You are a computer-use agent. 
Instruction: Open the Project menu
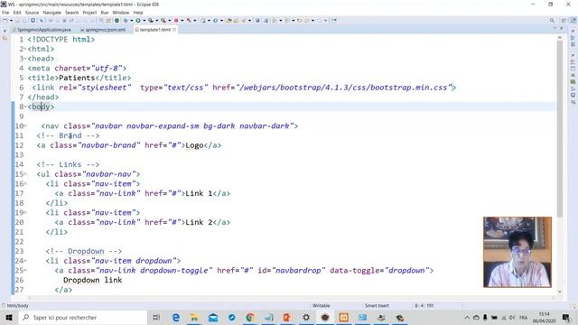coord(89,13)
